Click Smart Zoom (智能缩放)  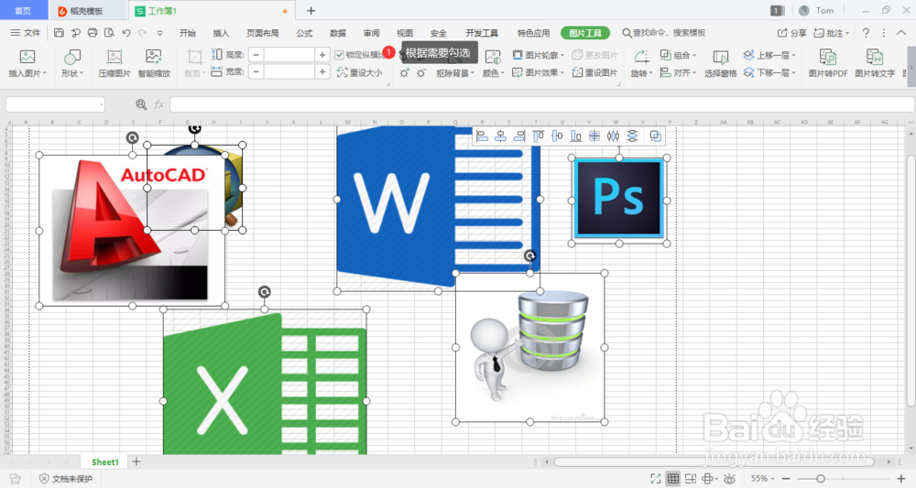tap(154, 63)
